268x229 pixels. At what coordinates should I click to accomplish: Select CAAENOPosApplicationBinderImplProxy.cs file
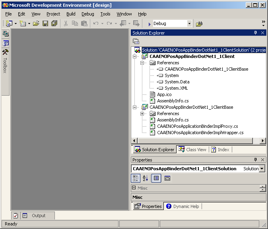pyautogui.click(x=197, y=126)
